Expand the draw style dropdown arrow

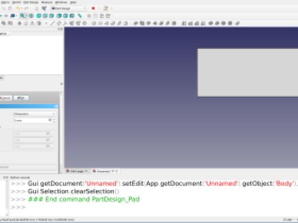coord(16,16)
